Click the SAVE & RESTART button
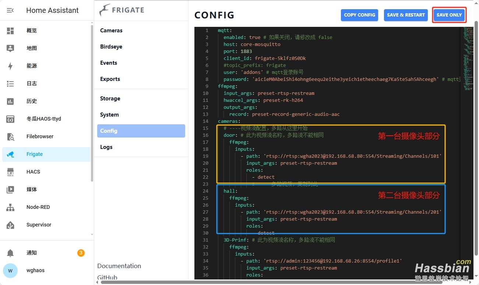This screenshot has width=479, height=285. [x=406, y=15]
